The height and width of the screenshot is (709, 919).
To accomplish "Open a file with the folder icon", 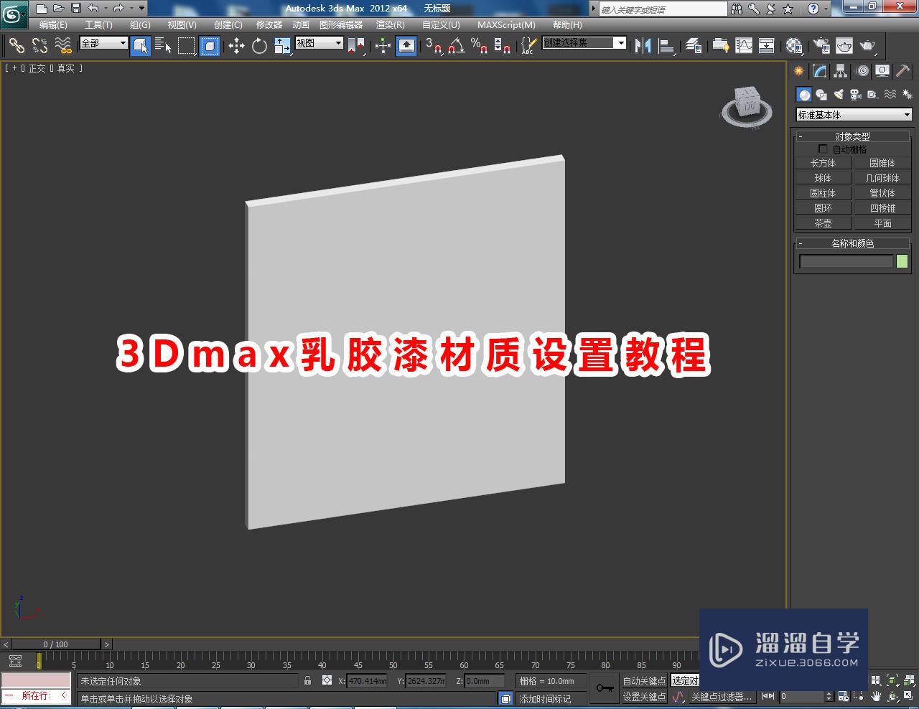I will (59, 9).
